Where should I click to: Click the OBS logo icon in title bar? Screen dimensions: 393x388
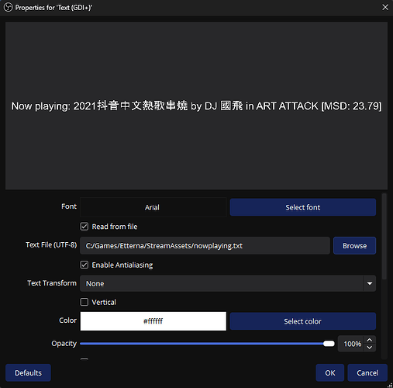point(9,7)
